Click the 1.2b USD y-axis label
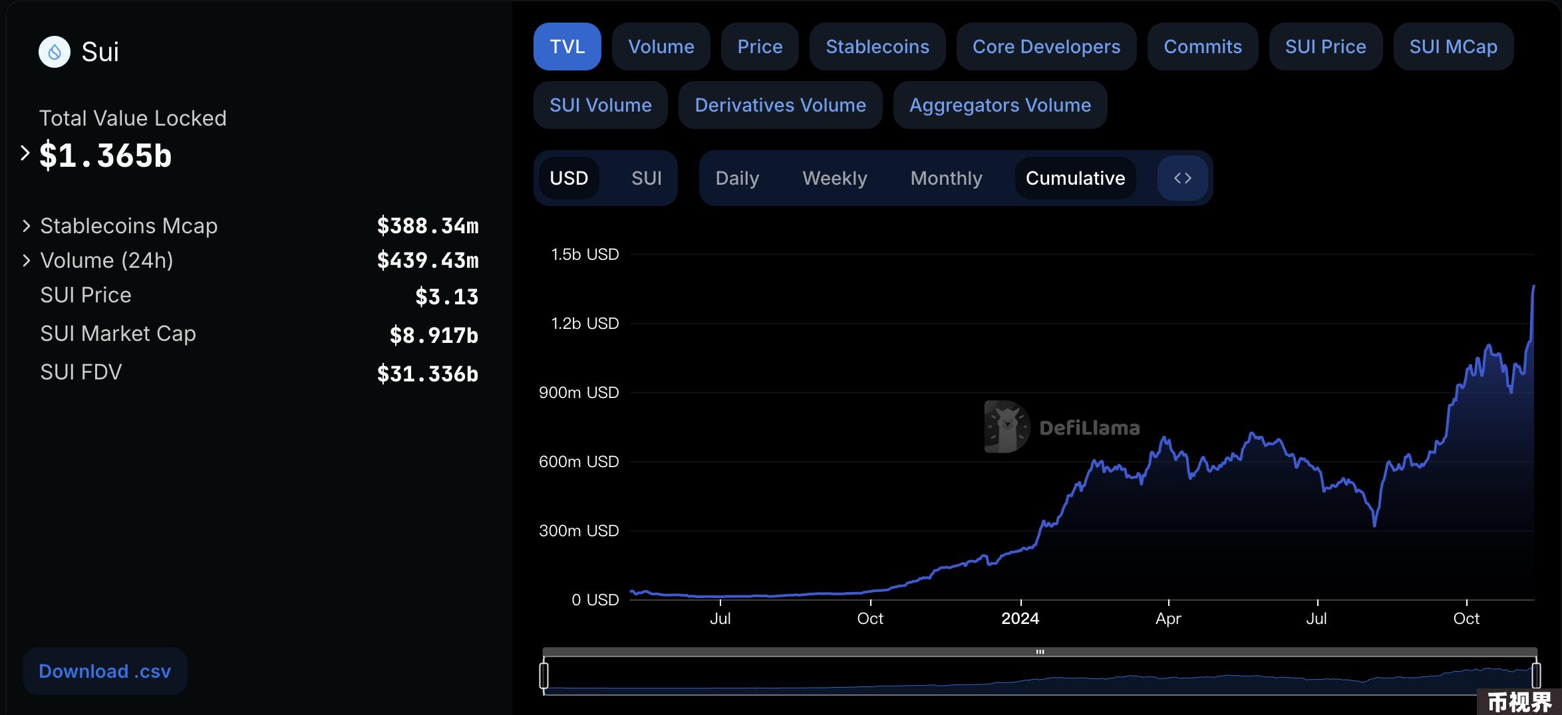 click(585, 324)
